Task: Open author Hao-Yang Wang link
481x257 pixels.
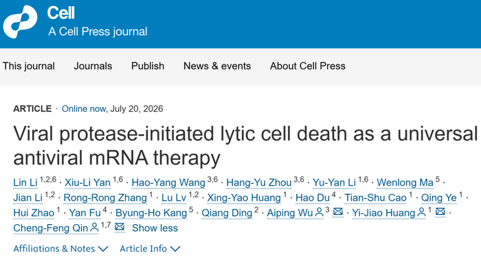Action: click(168, 182)
